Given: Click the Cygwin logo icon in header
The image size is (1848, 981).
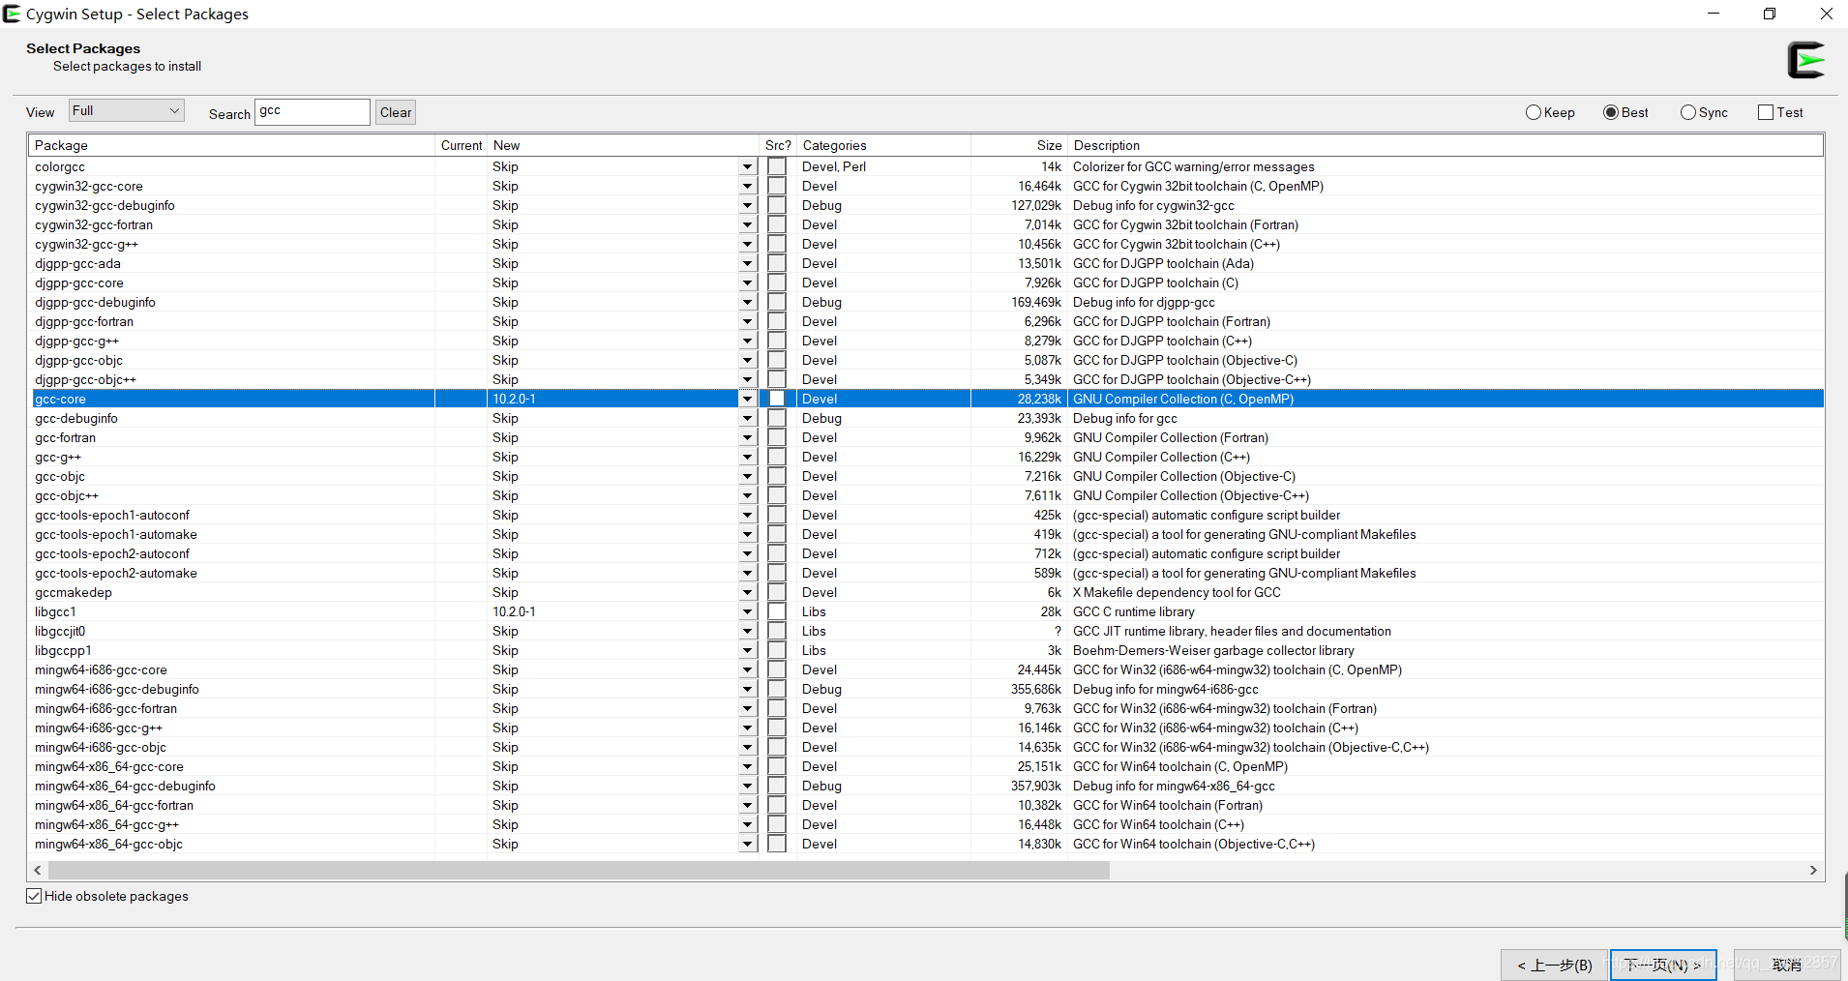Looking at the screenshot, I should coord(1805,60).
